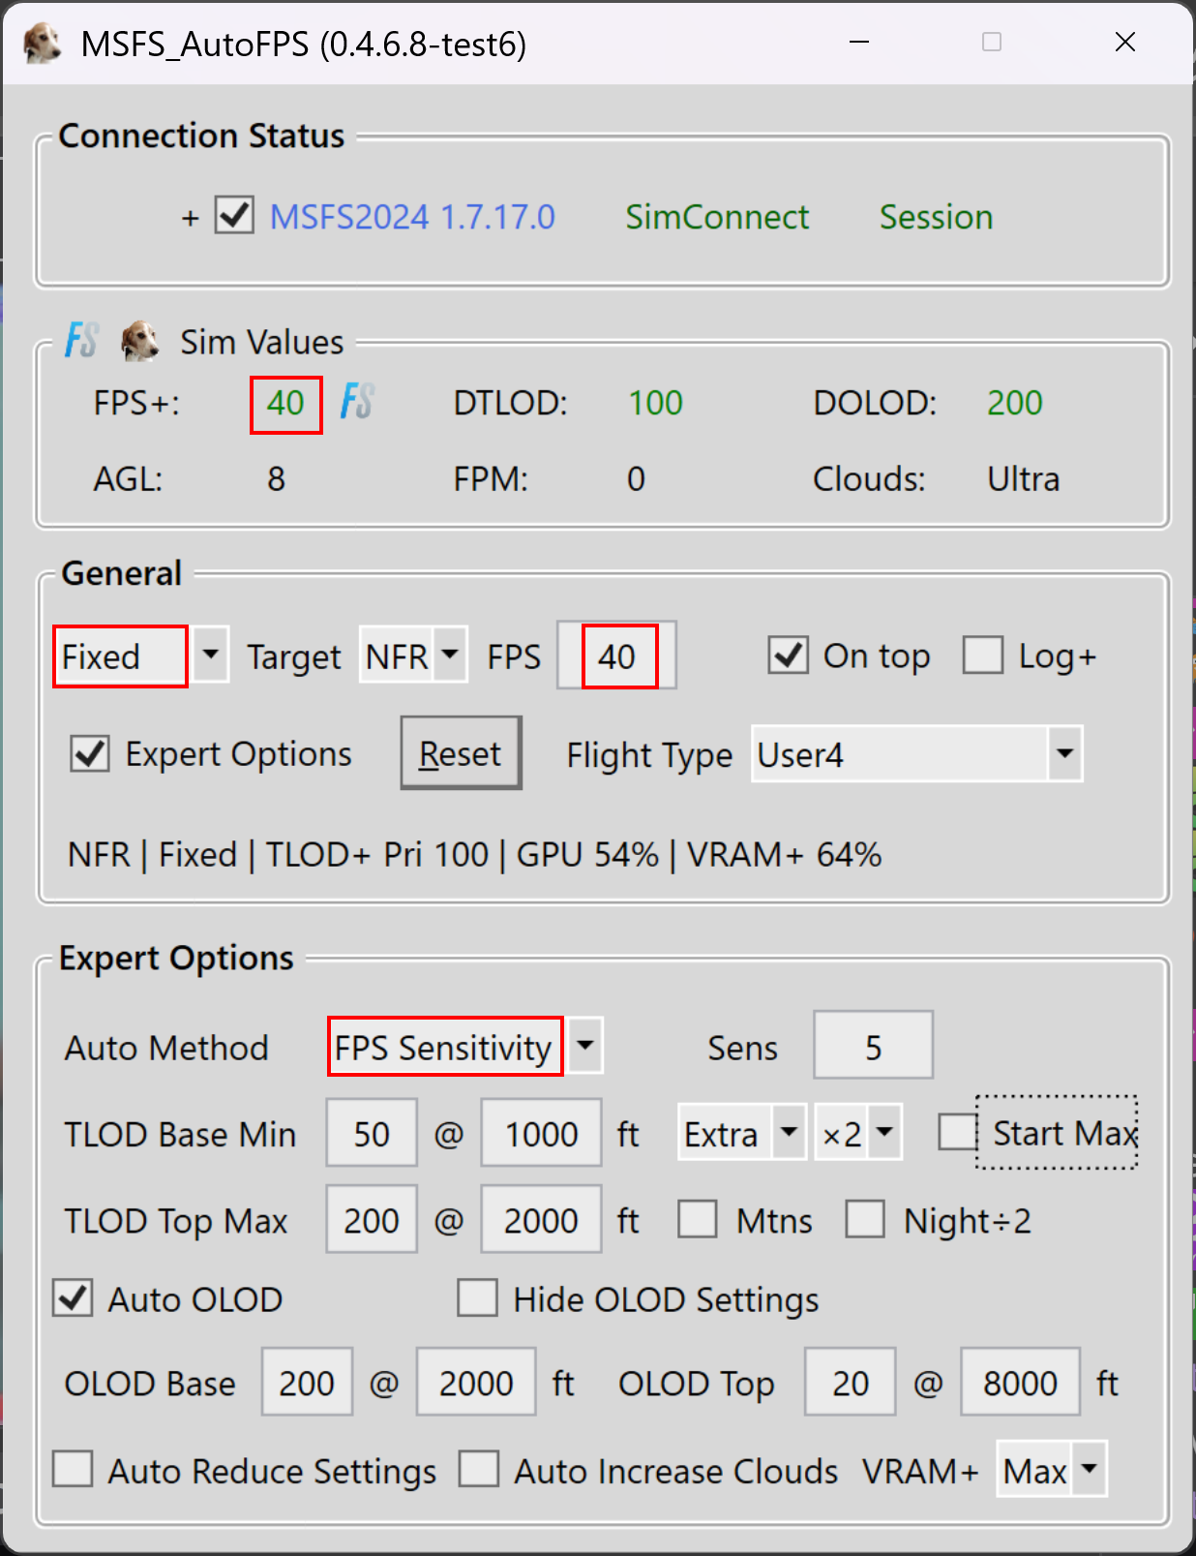This screenshot has height=1556, width=1196.
Task: Check the Mtns checkbox
Action: click(x=698, y=1219)
